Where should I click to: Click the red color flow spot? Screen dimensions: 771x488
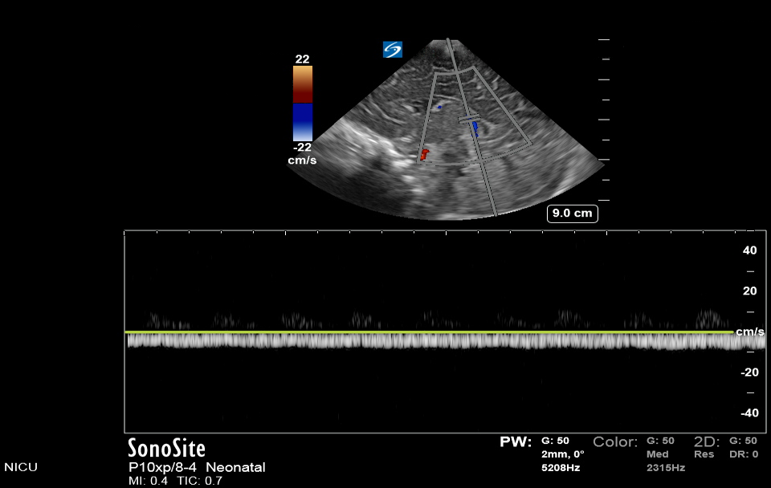(x=424, y=153)
